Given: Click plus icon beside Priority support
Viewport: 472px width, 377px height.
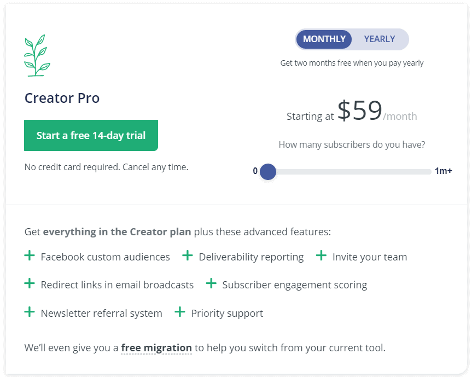Looking at the screenshot, I should (180, 312).
